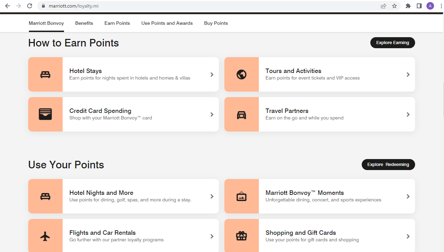Expand the Hotel Nights and More chevron
Image resolution: width=444 pixels, height=252 pixels.
point(212,196)
